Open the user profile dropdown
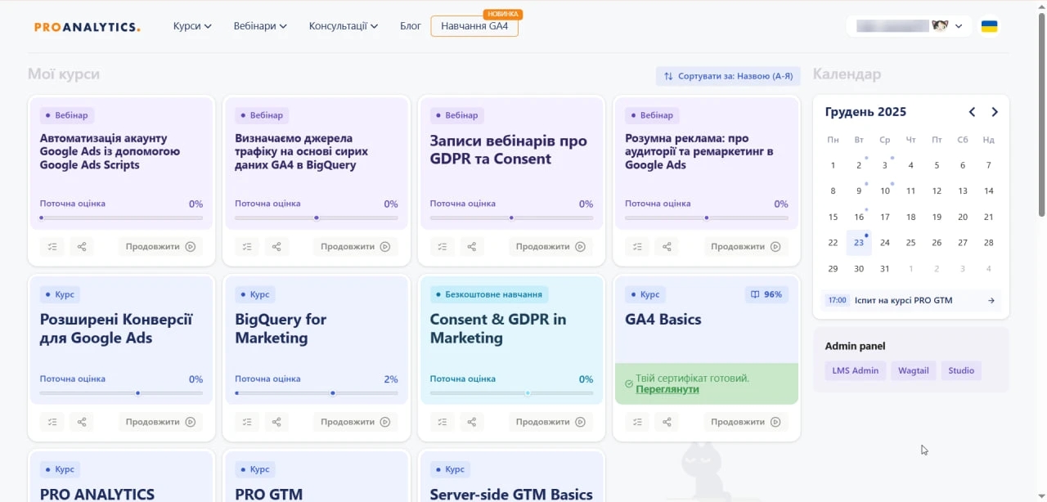Image resolution: width=1047 pixels, height=502 pixels. pyautogui.click(x=909, y=26)
